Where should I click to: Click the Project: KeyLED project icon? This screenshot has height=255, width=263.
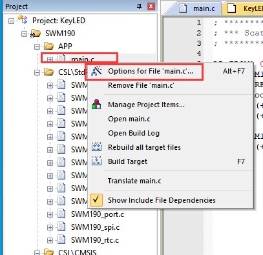(23, 19)
